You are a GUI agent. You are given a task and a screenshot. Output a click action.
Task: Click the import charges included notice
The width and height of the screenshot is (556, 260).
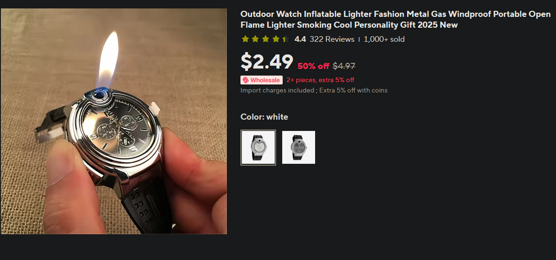coord(314,90)
